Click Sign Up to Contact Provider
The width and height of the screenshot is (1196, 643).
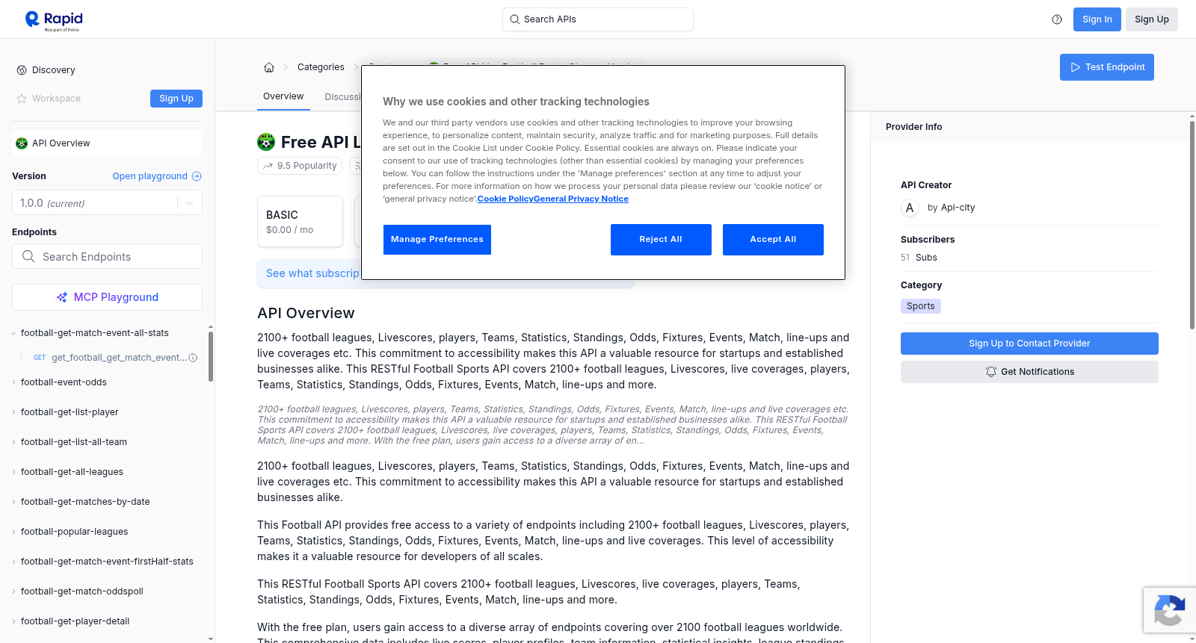[x=1029, y=344]
